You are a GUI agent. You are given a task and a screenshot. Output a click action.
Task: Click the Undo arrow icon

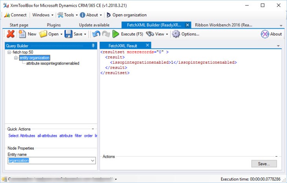pos(96,34)
